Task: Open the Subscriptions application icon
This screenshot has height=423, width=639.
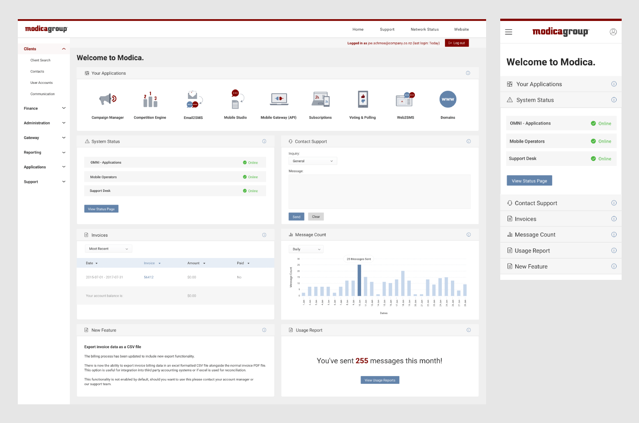Action: tap(320, 99)
